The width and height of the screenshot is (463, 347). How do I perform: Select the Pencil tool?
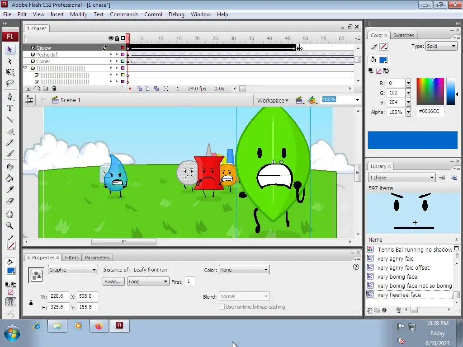(10, 142)
